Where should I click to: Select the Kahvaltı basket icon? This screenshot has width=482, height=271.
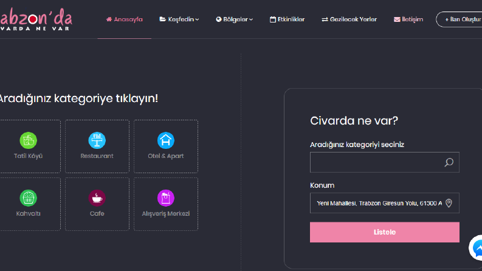coord(29,198)
